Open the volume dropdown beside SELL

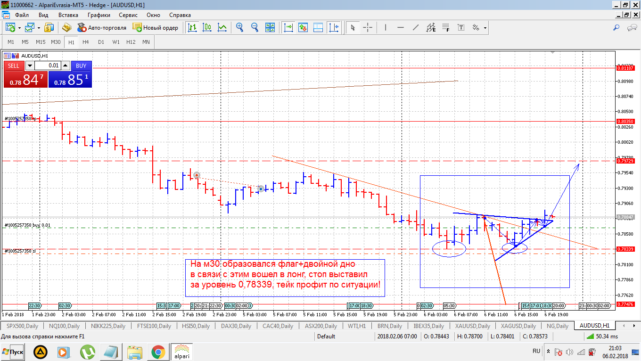click(30, 66)
